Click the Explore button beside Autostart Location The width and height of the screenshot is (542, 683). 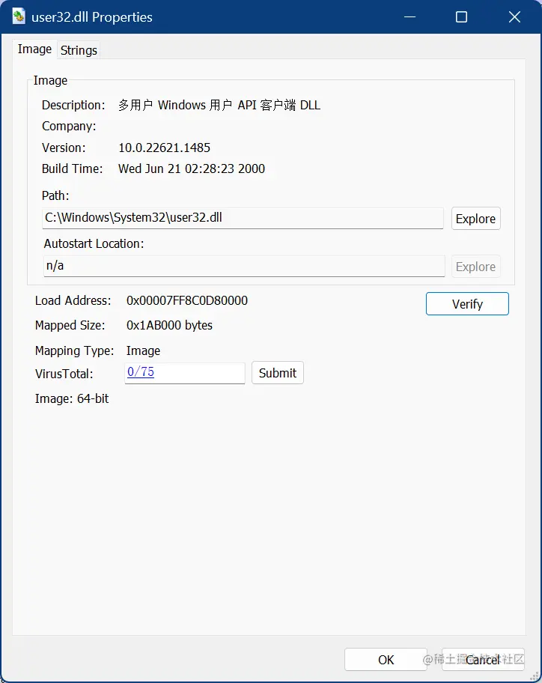(475, 267)
